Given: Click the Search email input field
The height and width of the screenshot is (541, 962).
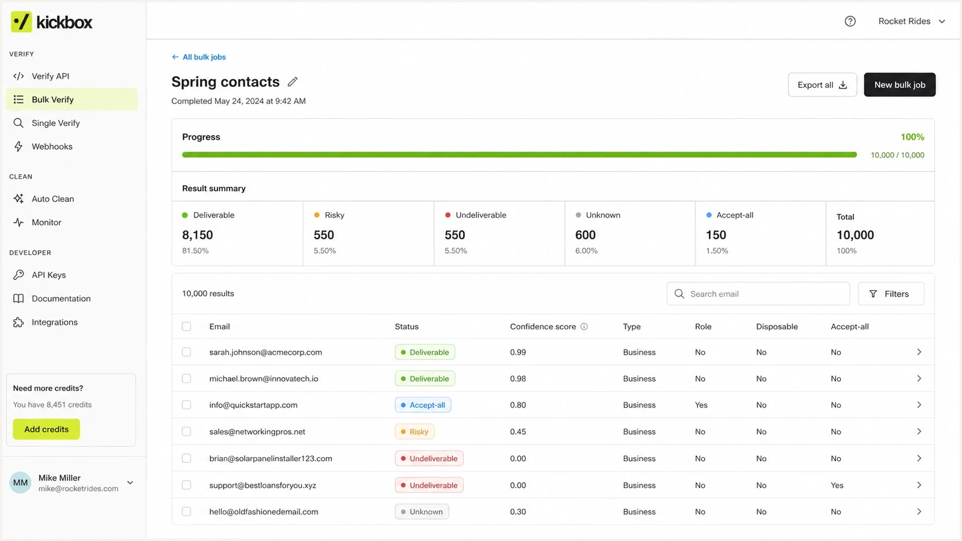Looking at the screenshot, I should 758,294.
